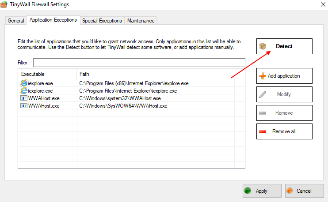This screenshot has height=202, width=328.
Task: Select first WWAHost.exe executable name
Action: tap(44, 98)
